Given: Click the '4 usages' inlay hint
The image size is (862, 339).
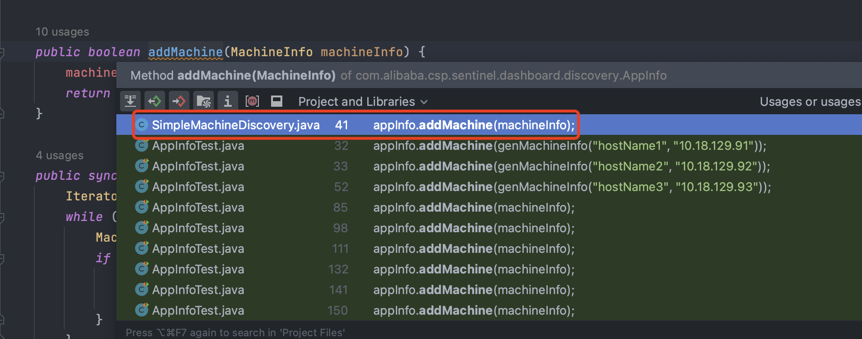Looking at the screenshot, I should click(x=60, y=155).
